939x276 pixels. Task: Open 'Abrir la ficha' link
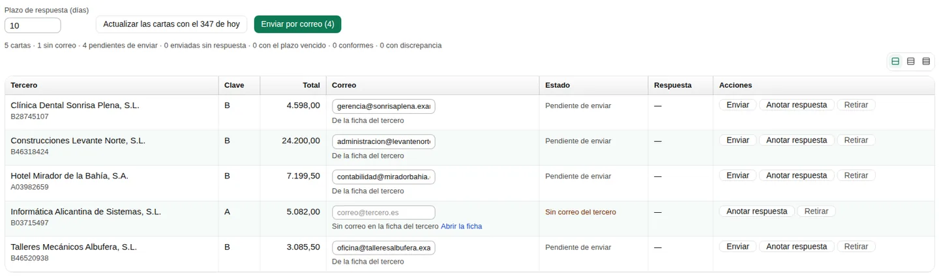461,226
